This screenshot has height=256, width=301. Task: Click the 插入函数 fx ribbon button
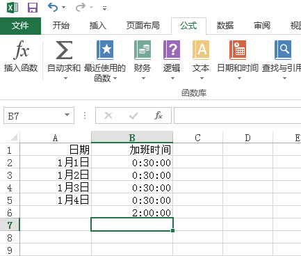tap(21, 56)
